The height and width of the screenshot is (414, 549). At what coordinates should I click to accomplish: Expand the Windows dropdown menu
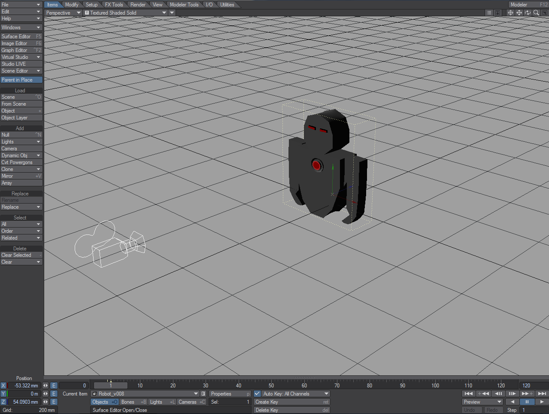(x=21, y=27)
